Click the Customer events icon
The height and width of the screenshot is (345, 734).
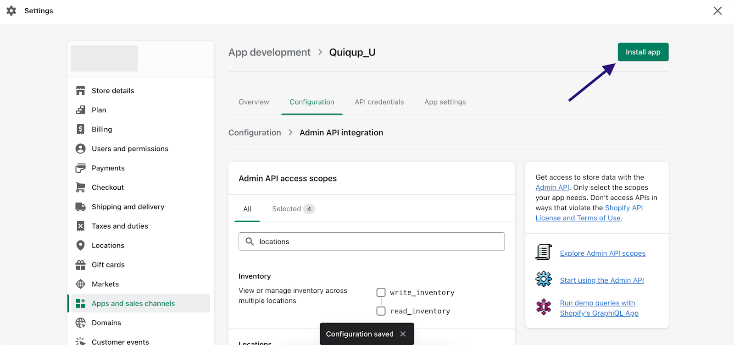click(x=80, y=341)
